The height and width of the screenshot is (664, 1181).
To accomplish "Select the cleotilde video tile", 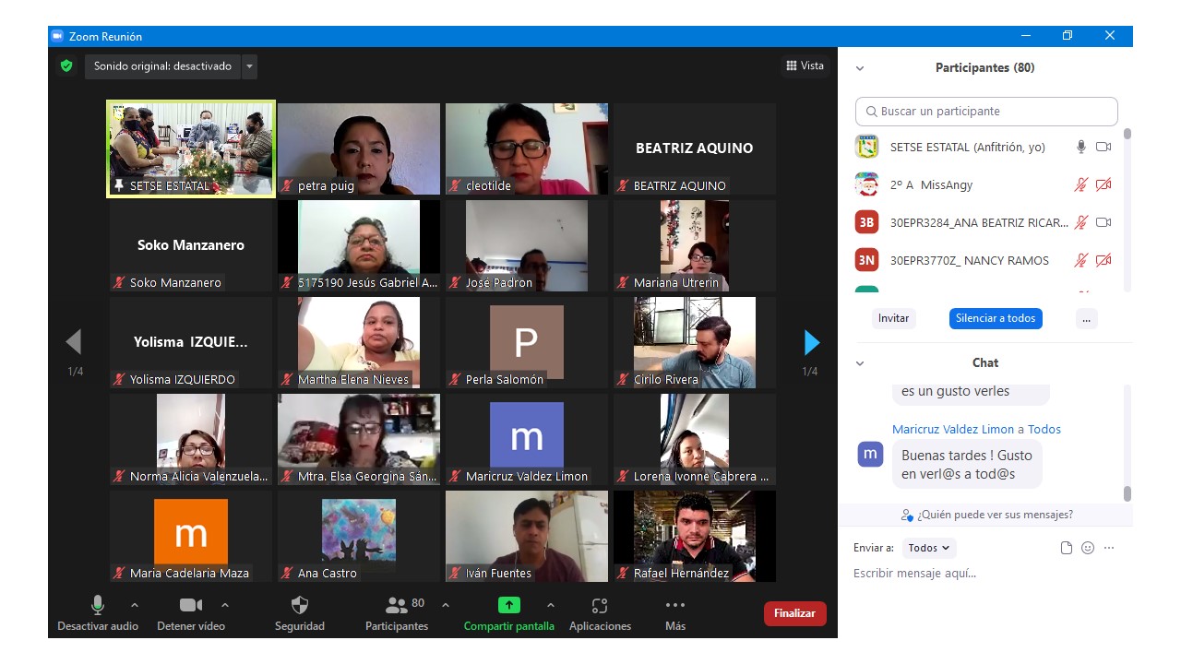I will coord(527,148).
